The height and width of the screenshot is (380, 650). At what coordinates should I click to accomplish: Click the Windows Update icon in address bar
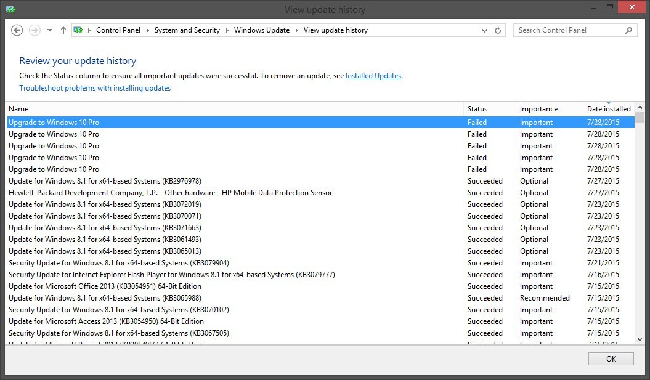click(x=78, y=30)
